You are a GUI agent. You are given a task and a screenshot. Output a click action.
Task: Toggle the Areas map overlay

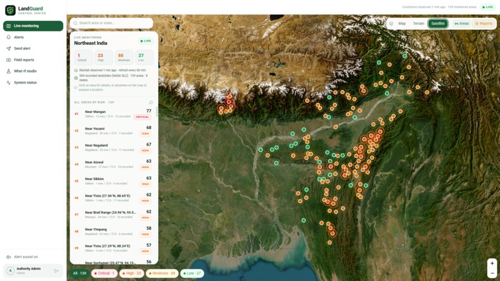tap(462, 24)
